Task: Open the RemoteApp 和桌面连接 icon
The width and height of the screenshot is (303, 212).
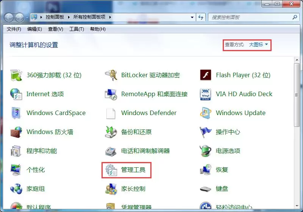Action: pos(111,94)
